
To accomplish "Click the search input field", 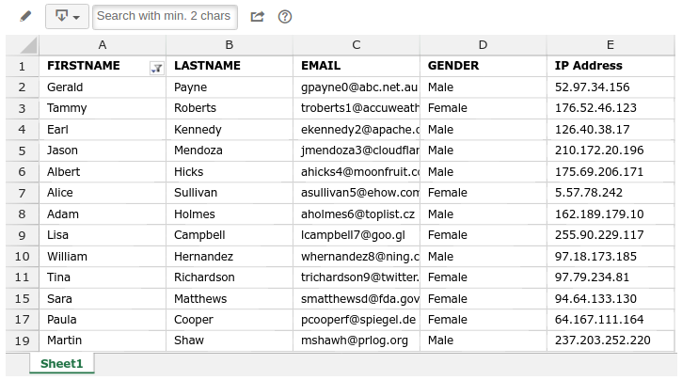I will pyautogui.click(x=165, y=17).
